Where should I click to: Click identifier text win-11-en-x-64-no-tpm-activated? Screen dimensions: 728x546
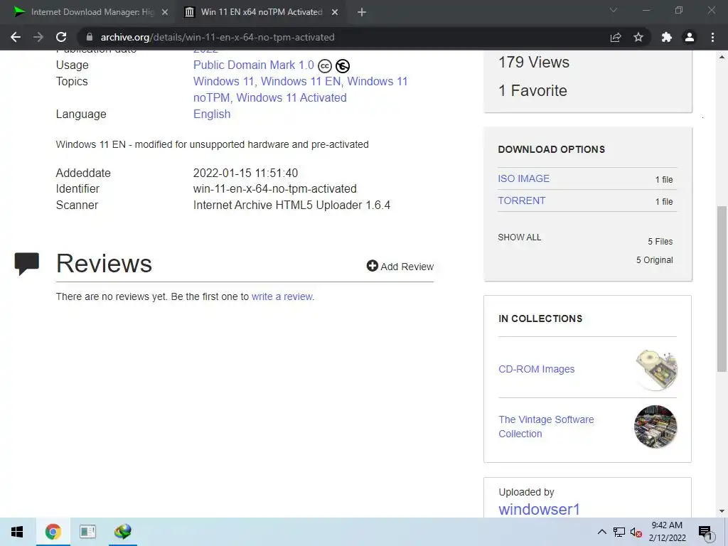tap(275, 189)
